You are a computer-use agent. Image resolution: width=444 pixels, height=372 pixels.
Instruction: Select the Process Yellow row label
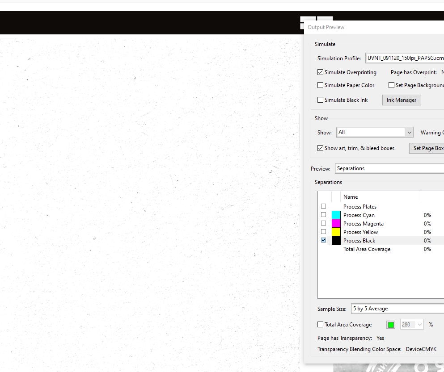[x=361, y=232]
